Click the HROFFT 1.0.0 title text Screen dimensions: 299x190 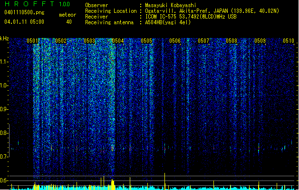click(38, 4)
